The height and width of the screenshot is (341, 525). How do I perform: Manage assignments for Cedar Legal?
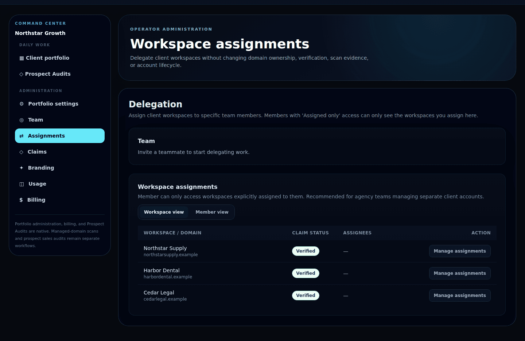click(x=460, y=296)
